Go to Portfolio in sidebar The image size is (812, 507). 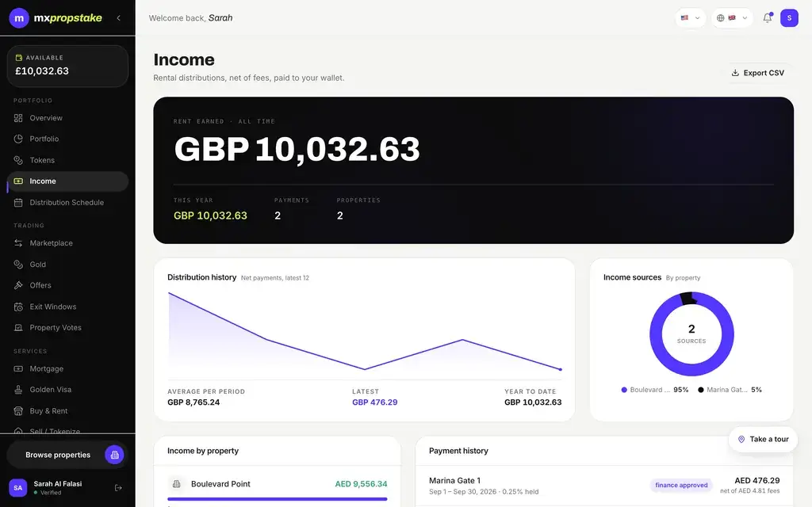[68, 139]
